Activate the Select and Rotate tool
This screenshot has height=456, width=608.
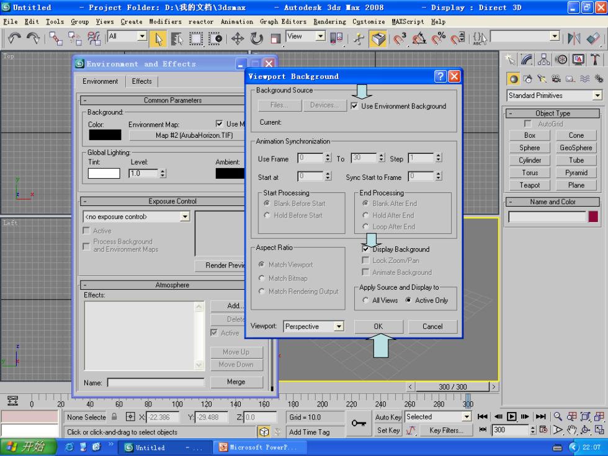click(256, 38)
